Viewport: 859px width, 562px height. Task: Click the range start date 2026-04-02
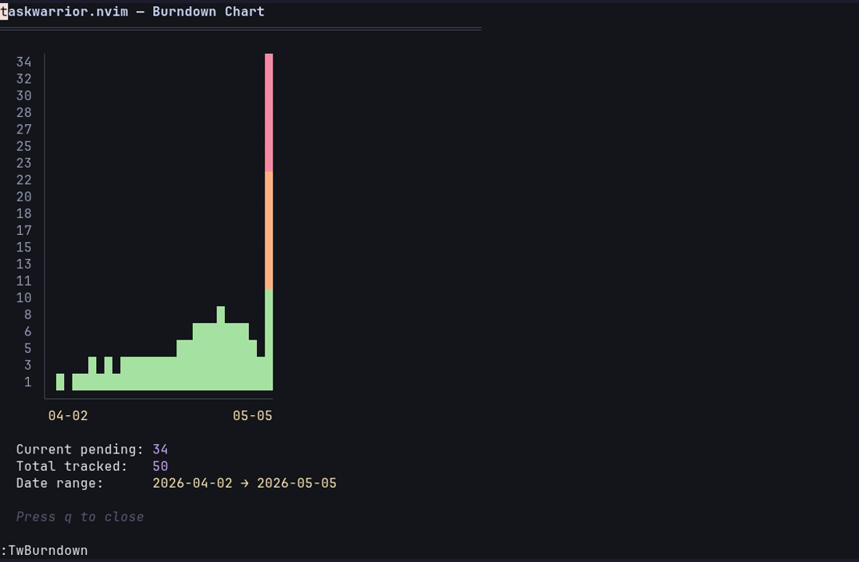click(192, 483)
